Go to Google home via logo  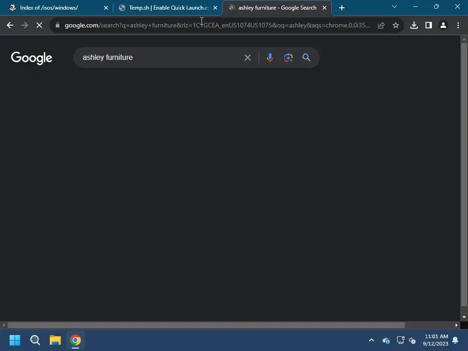(32, 58)
